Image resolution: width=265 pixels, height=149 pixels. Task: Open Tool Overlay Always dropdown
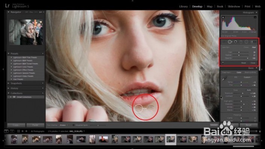click(x=64, y=125)
